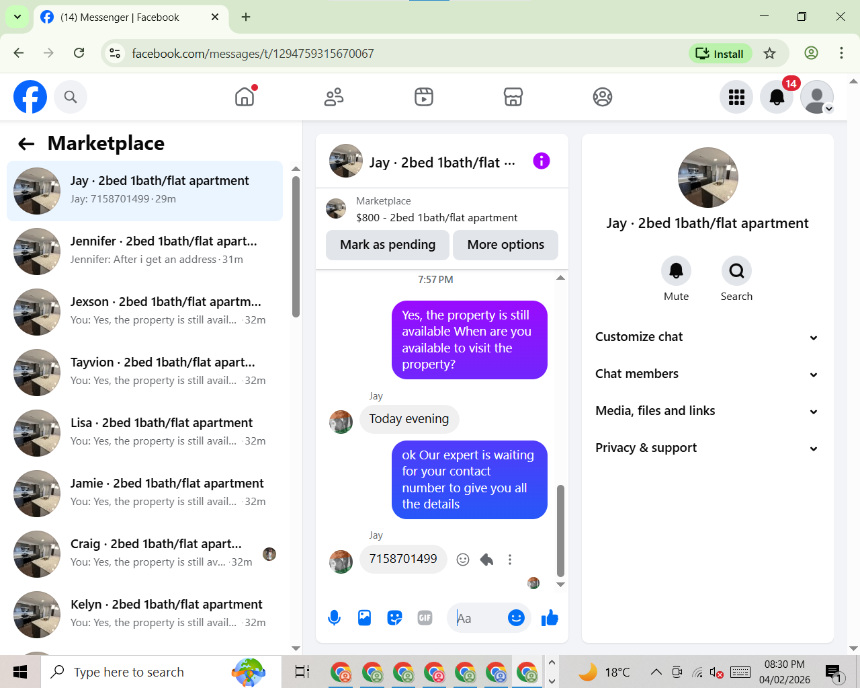Open the Groups icon in top navigation
This screenshot has height=688, width=860.
[603, 97]
